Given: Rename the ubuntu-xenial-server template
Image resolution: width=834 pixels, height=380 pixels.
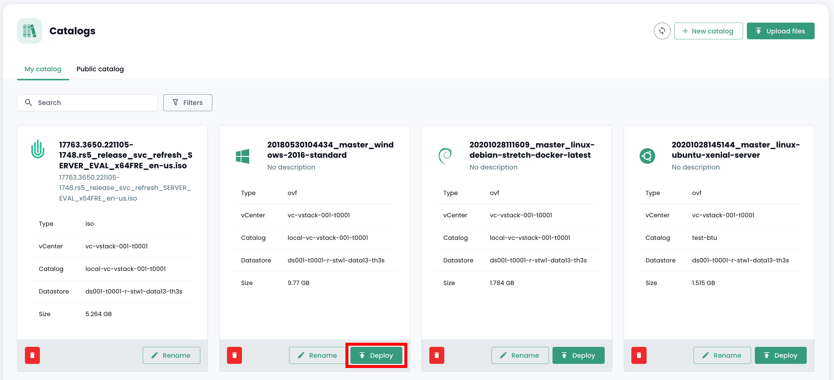Looking at the screenshot, I should [722, 355].
